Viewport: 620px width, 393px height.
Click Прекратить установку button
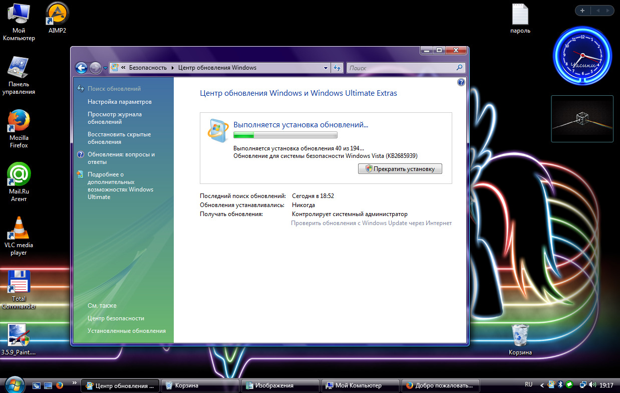(x=400, y=169)
